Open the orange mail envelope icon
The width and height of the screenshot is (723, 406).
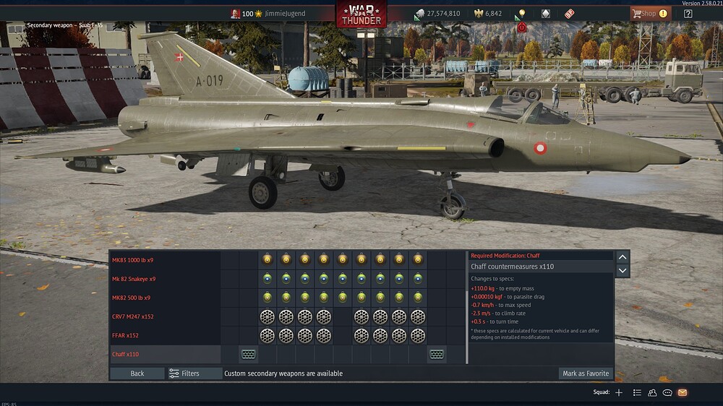coord(683,392)
